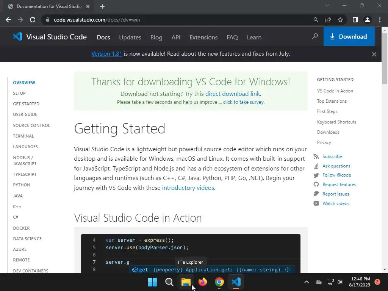Open the Updates navigation item
This screenshot has width=388, height=291.
[130, 38]
